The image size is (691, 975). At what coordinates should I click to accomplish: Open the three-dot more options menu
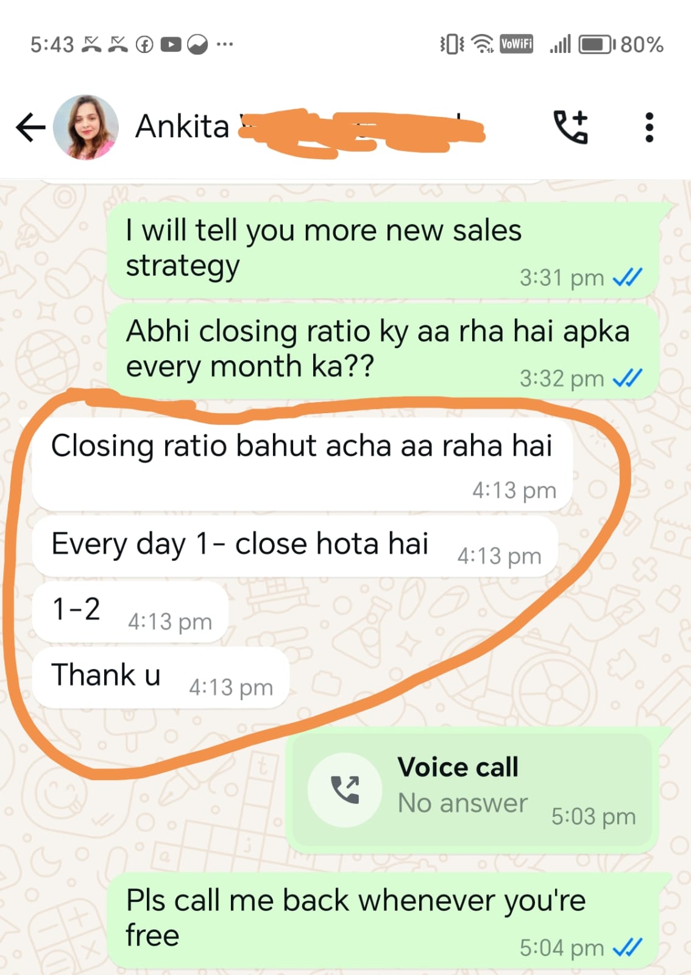point(650,127)
